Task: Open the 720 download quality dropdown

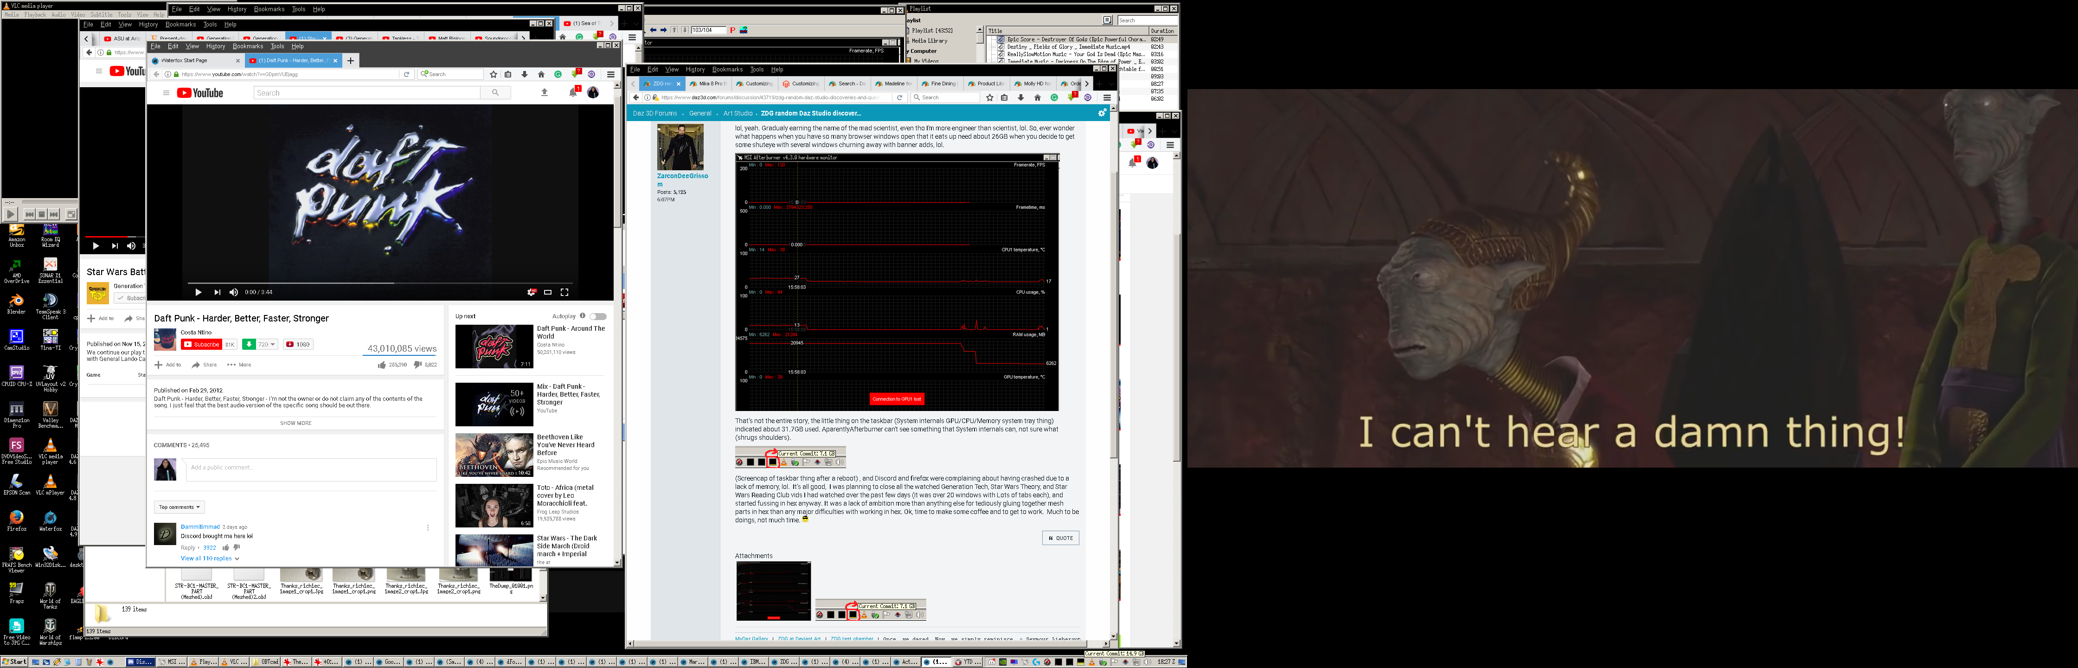Action: tap(266, 345)
